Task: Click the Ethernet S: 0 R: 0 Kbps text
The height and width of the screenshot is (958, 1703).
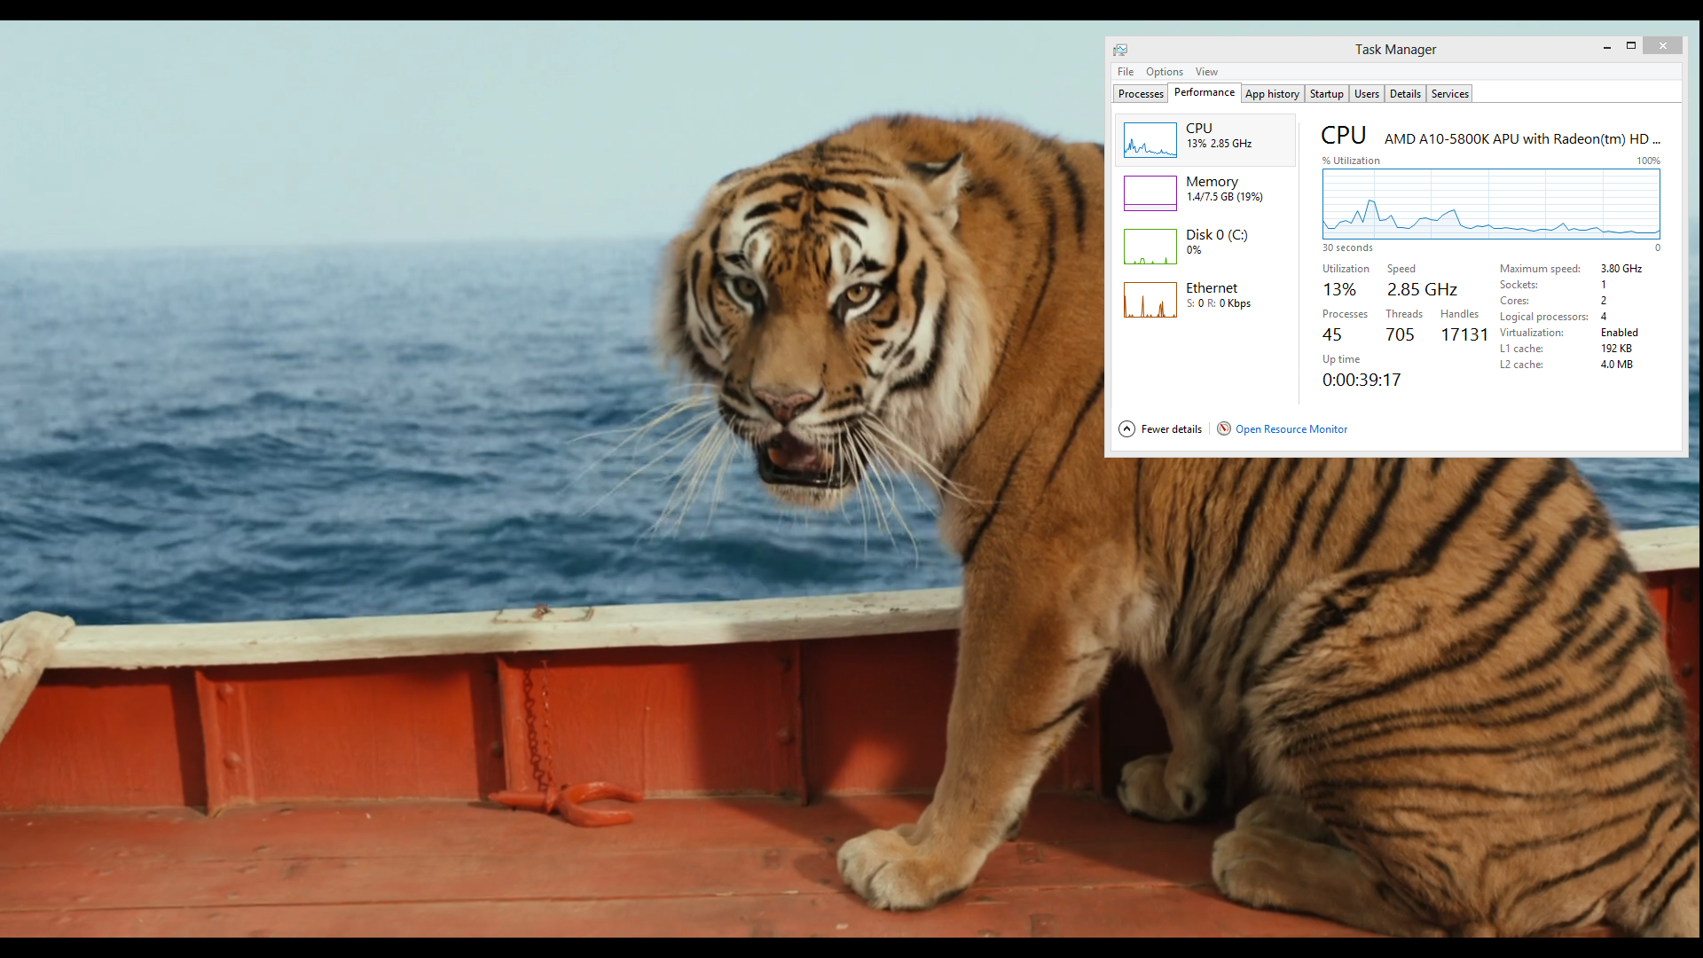Action: (1219, 303)
